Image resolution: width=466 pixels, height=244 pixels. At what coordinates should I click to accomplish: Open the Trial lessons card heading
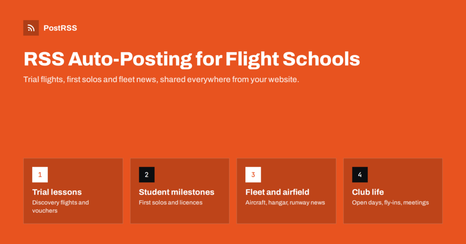(57, 192)
